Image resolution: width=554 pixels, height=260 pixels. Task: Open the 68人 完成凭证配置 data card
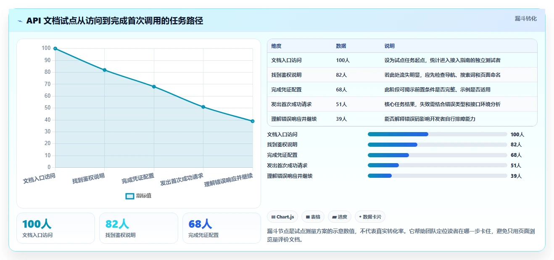pos(222,228)
